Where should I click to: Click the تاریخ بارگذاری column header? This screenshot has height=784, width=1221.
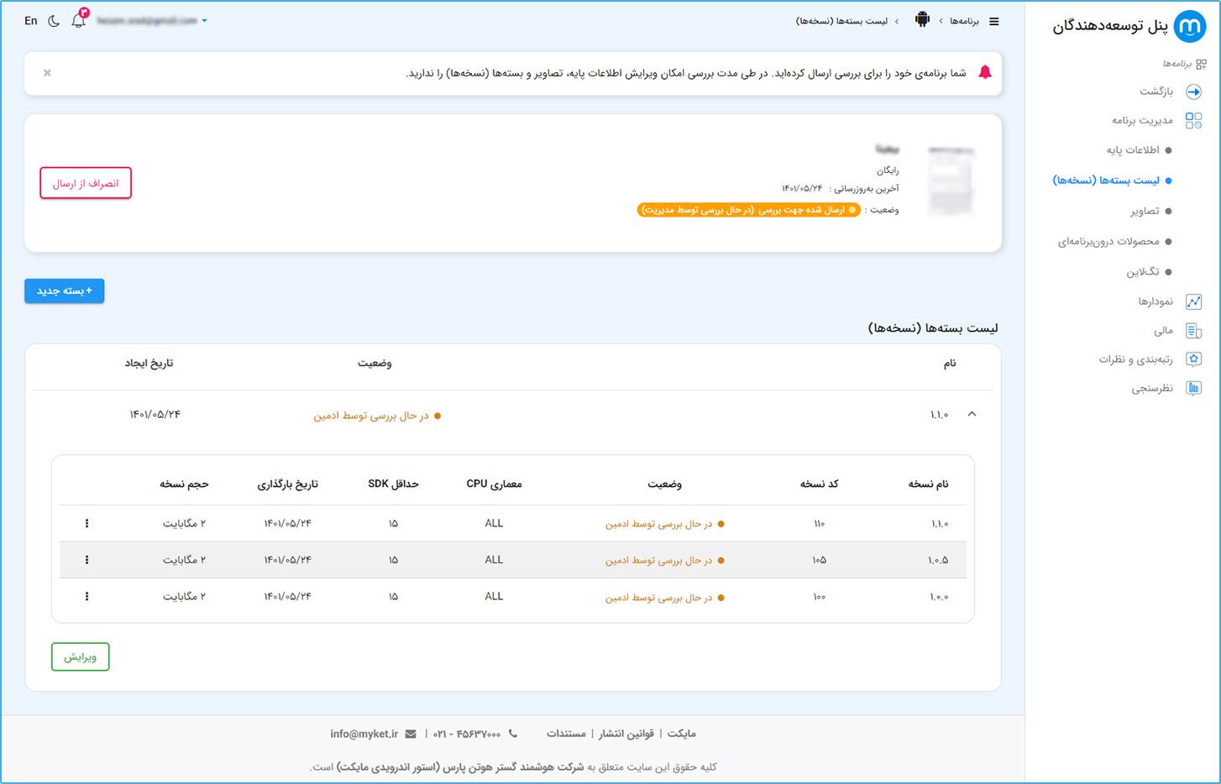point(287,484)
